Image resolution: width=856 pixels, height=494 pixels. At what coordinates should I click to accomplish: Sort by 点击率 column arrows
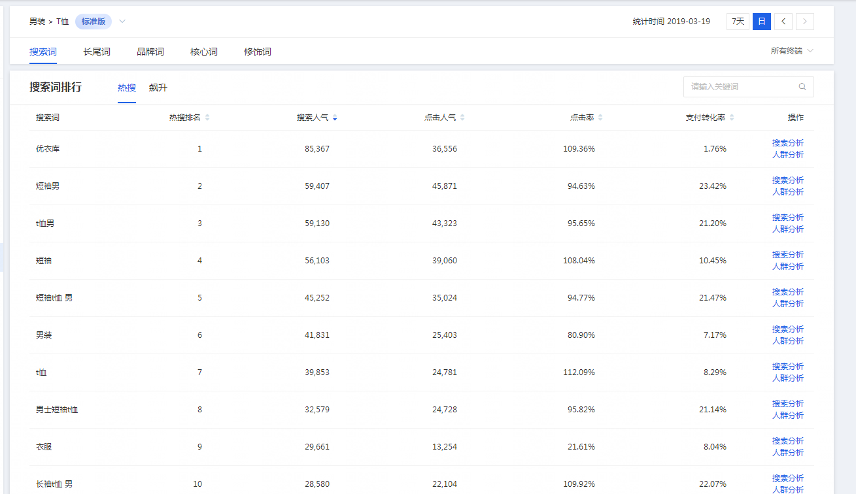tap(600, 118)
